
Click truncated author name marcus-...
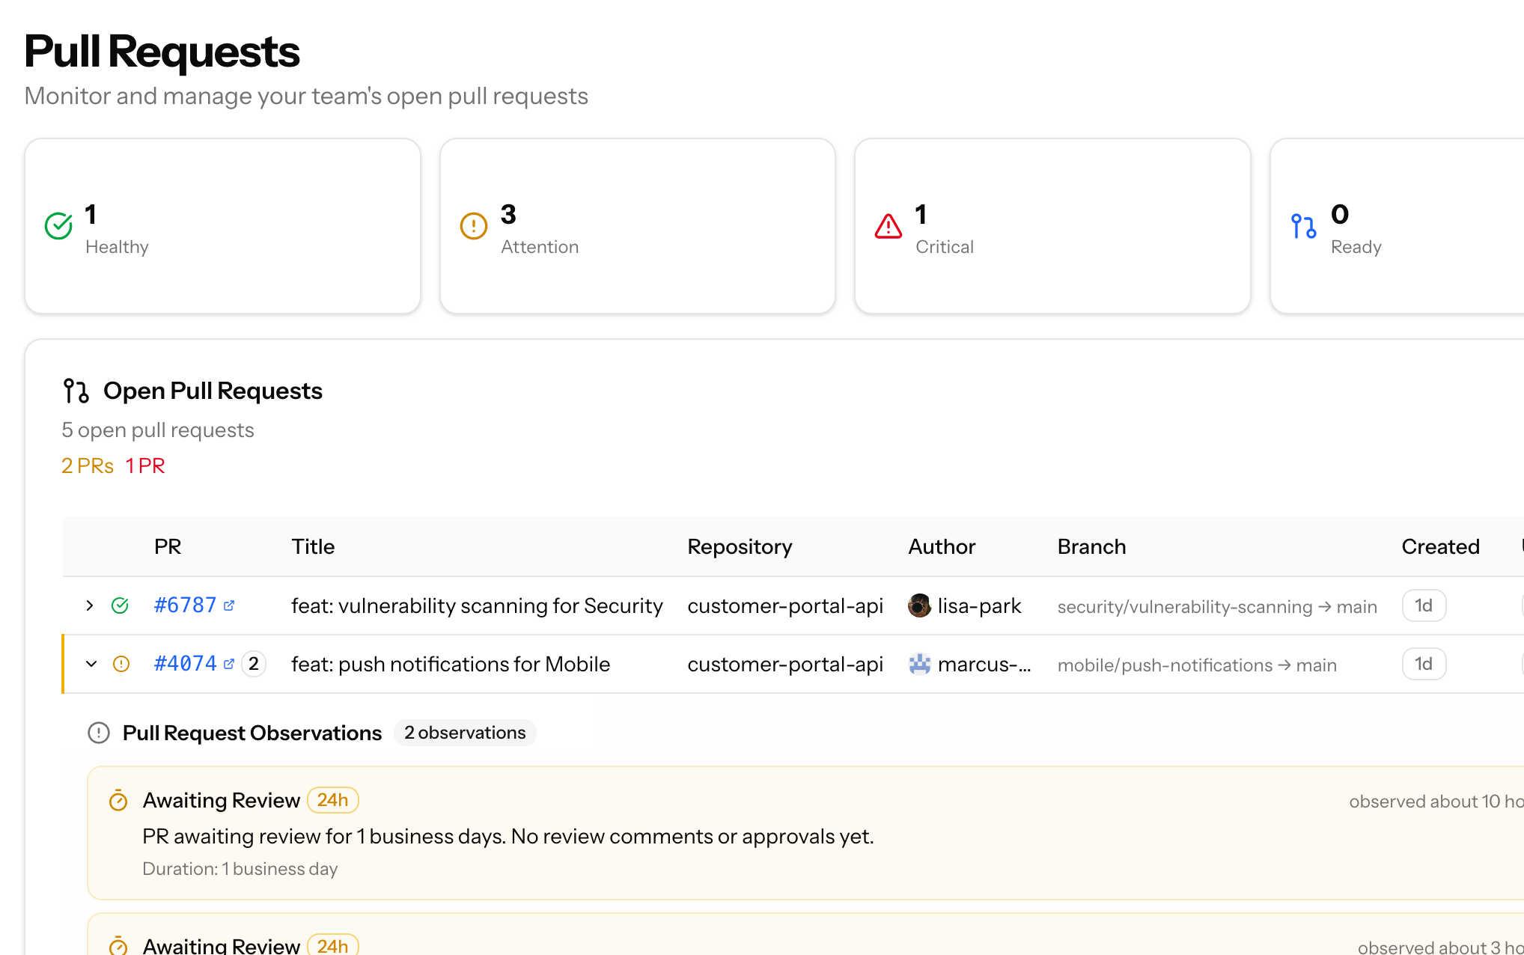pyautogui.click(x=984, y=664)
